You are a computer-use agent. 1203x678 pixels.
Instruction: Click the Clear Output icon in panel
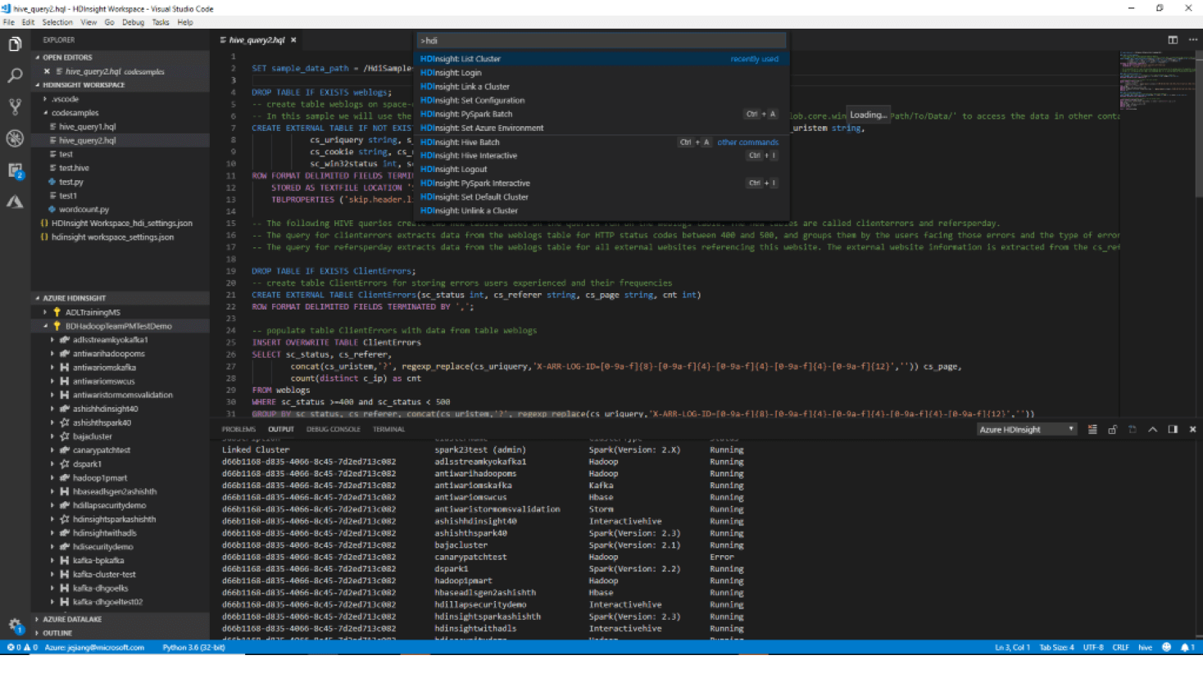(1092, 429)
